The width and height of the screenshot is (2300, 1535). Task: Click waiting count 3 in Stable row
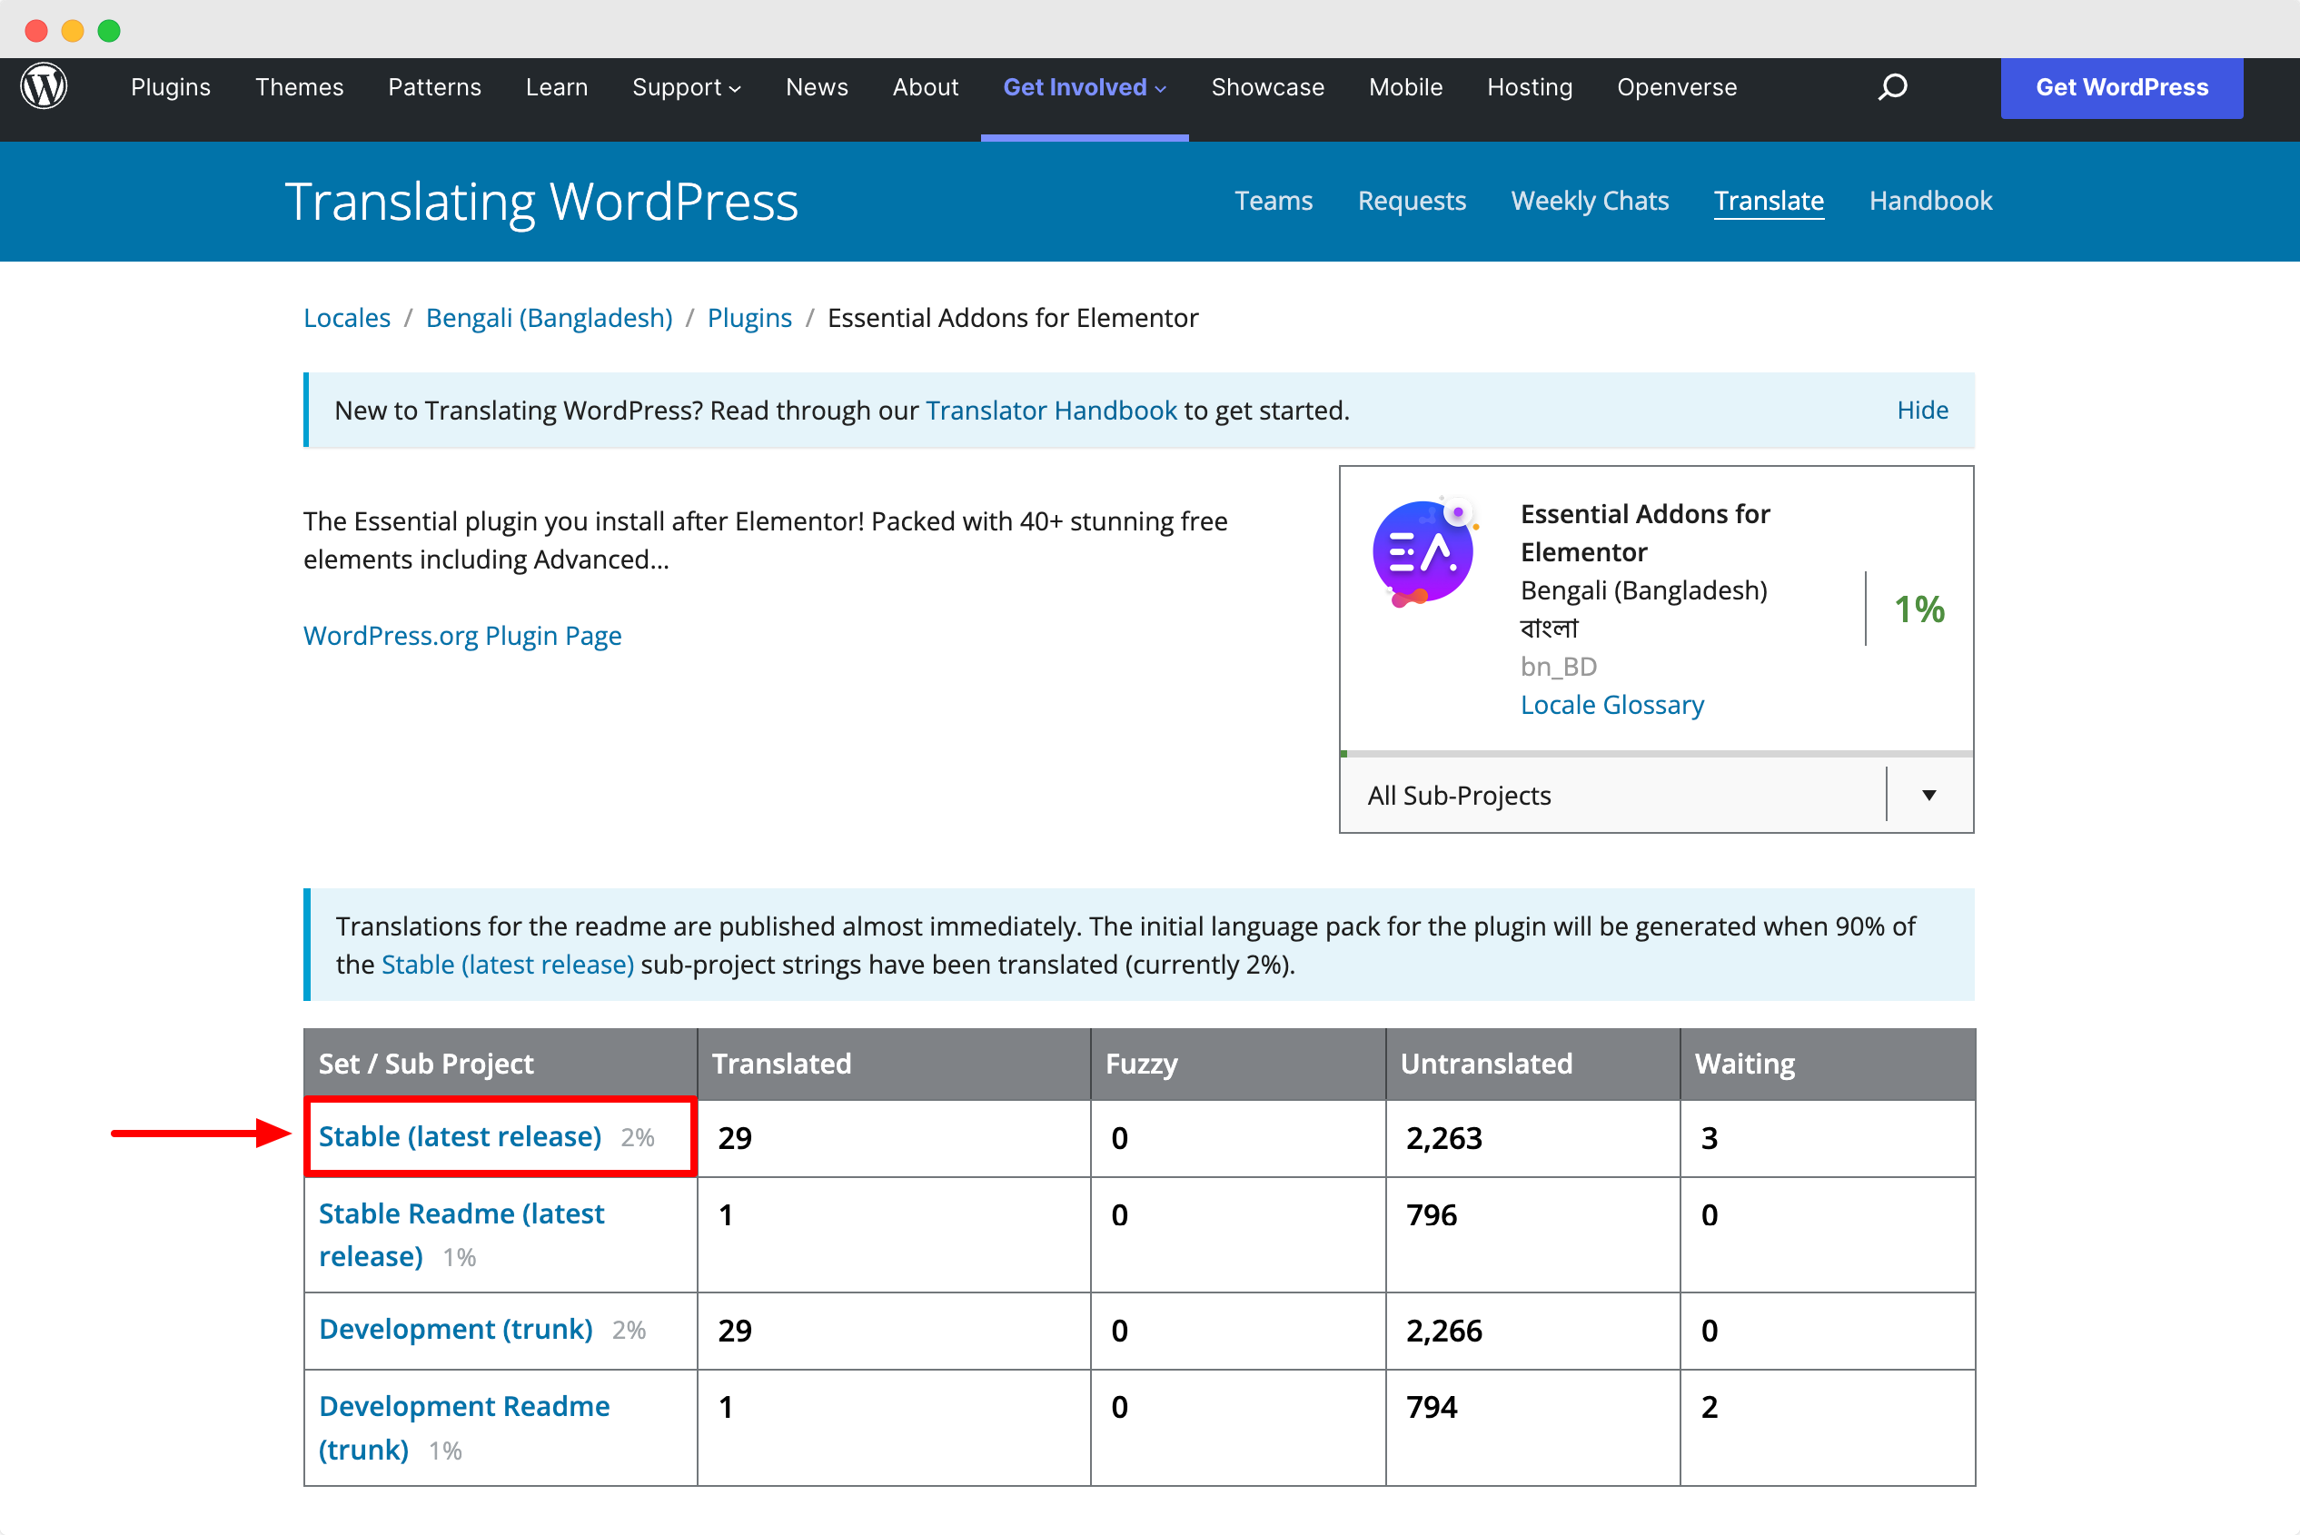click(x=1709, y=1137)
